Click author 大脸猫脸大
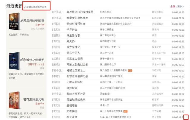 (158, 24)
